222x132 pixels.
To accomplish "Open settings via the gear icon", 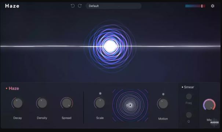I will [212, 6].
